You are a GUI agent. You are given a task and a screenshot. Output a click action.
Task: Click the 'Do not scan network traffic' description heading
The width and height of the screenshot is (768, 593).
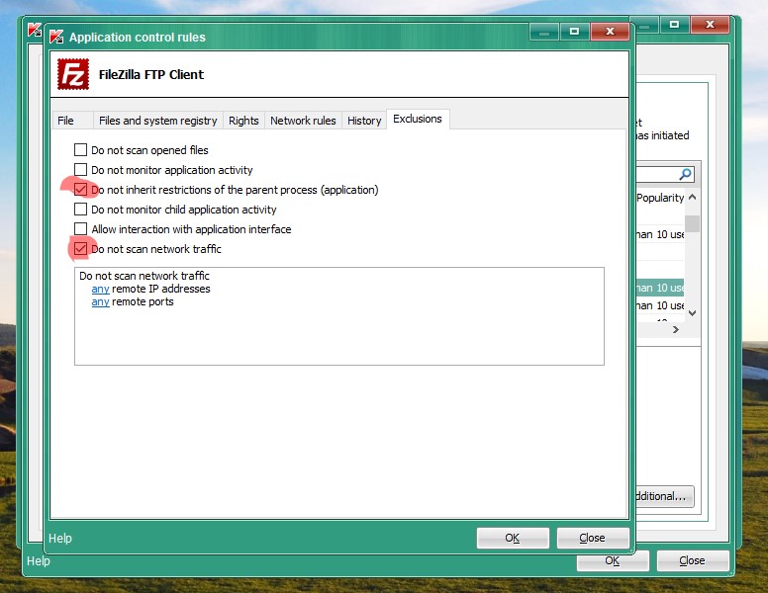tap(144, 276)
